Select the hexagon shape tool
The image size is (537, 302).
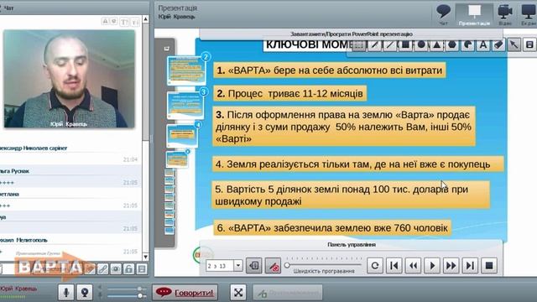(x=452, y=44)
